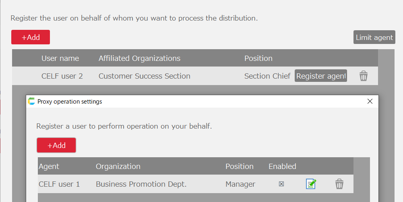The height and width of the screenshot is (202, 403).
Task: Select the Section Chief position cell
Action: point(267,76)
